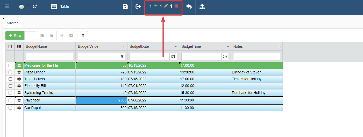This screenshot has height=137, width=363.
Task: Click the refresh arrows icon
Action: (x=35, y=7)
